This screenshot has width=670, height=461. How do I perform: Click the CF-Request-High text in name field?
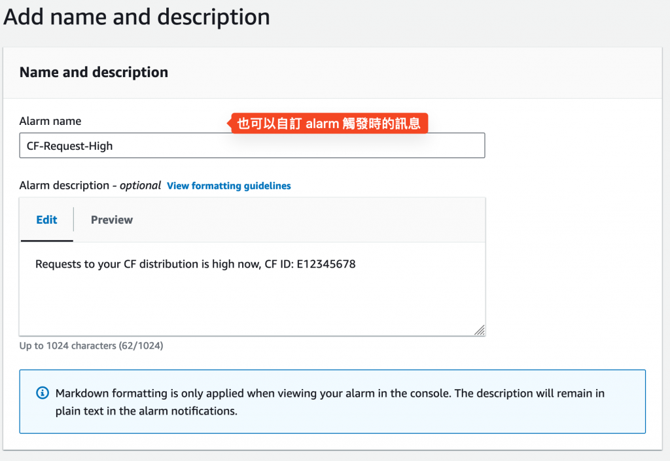coord(70,146)
